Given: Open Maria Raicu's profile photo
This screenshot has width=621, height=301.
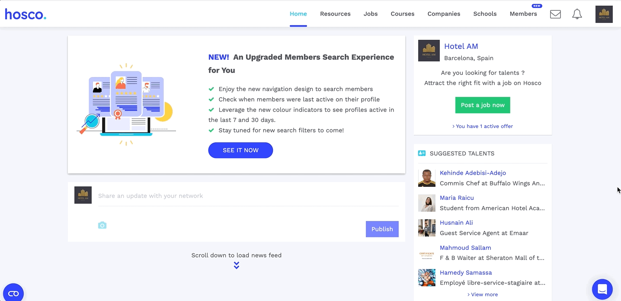Looking at the screenshot, I should pos(427,203).
